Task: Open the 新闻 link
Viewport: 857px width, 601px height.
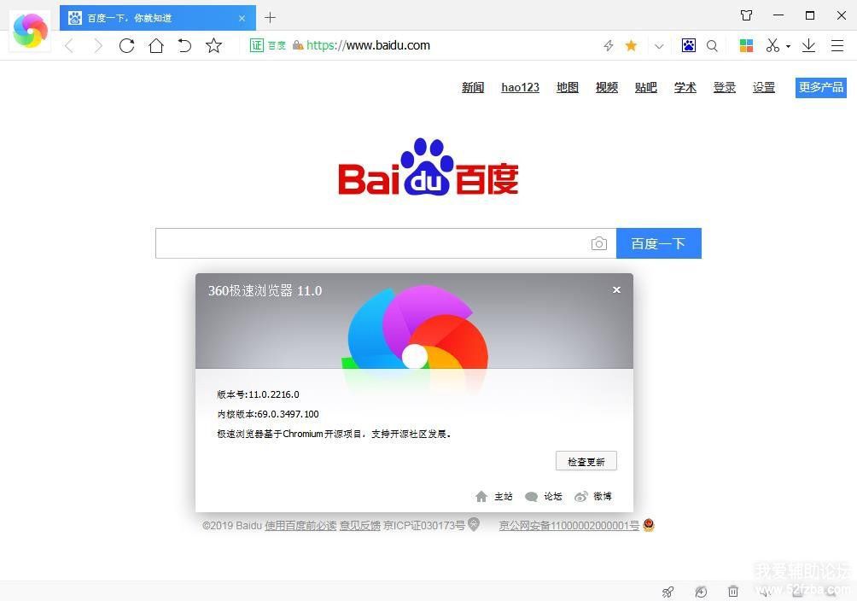Action: [x=473, y=87]
